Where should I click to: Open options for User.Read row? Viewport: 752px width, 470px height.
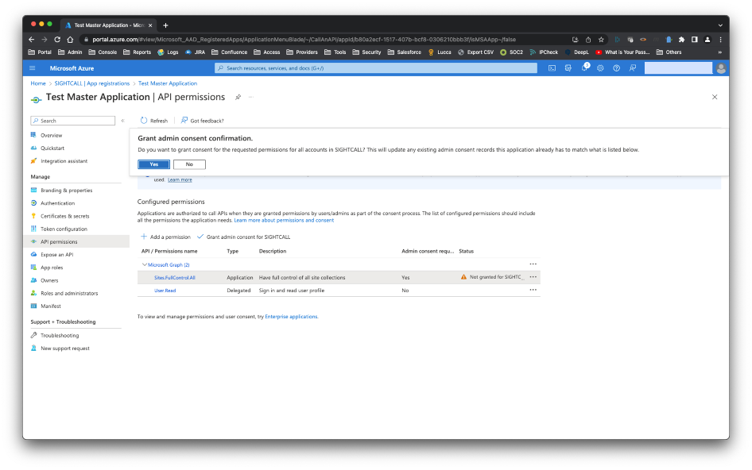tap(533, 290)
